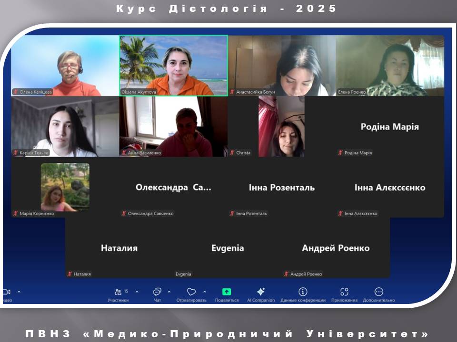
Task: Select Олена Каліцева's video tile
Action: point(65,66)
